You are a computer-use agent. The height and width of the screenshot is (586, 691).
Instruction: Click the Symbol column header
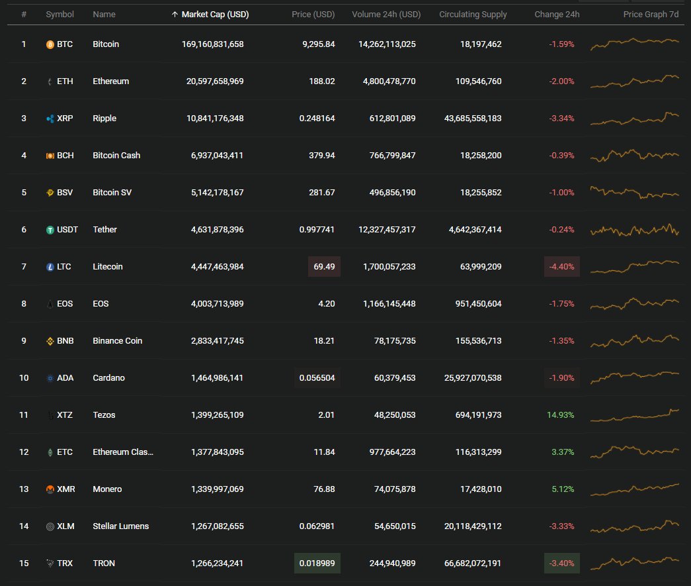60,15
